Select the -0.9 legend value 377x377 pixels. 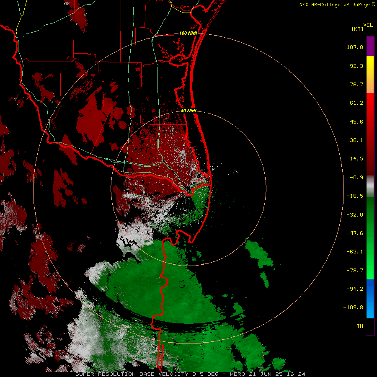click(x=356, y=178)
